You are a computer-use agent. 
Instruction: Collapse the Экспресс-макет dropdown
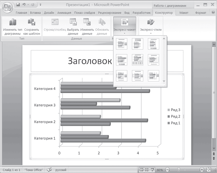[125, 27]
